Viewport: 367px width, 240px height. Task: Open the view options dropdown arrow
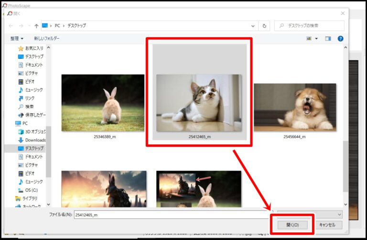point(316,39)
